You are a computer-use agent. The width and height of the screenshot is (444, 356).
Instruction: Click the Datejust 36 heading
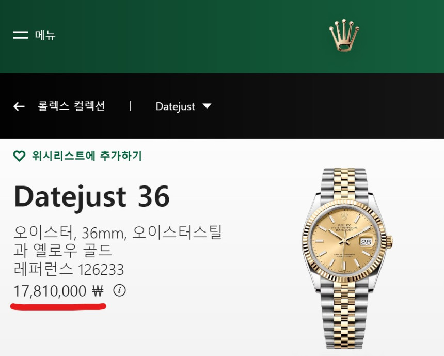(x=92, y=197)
